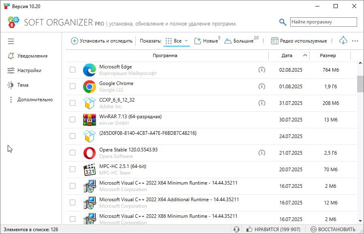Select the Opera Stable 120.0.5543.93 name
The image size is (364, 234).
[128, 150]
